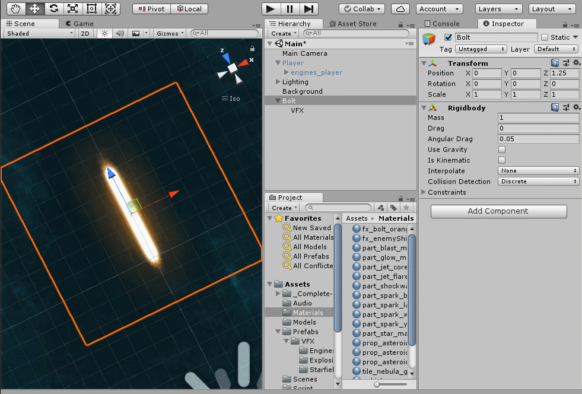582x394 pixels.
Task: Select the Models folder in Assets
Action: click(304, 322)
